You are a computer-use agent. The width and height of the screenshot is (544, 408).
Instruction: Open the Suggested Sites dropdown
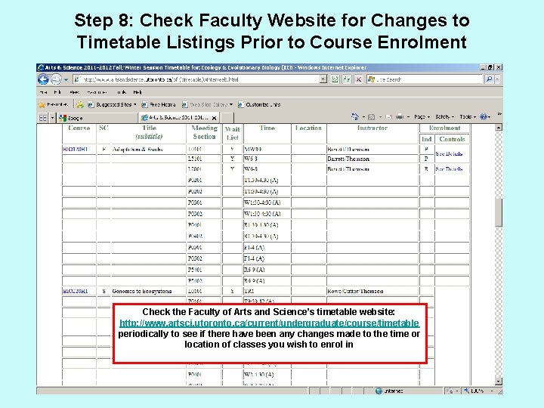tap(112, 104)
